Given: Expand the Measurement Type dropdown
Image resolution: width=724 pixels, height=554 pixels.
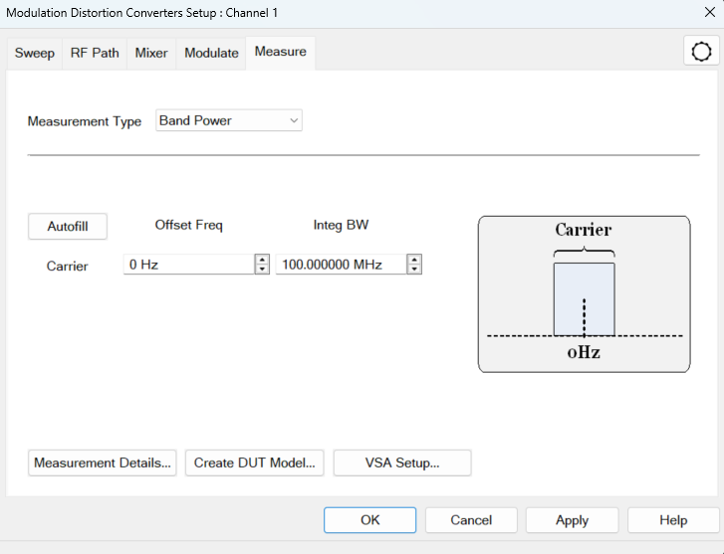Looking at the screenshot, I should pos(229,121).
